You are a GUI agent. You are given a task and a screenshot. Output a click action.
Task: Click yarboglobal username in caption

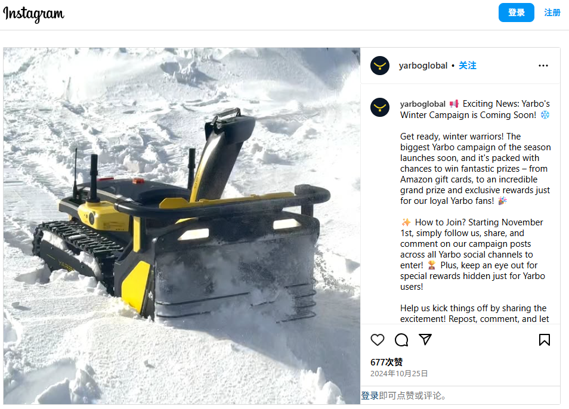pos(422,104)
